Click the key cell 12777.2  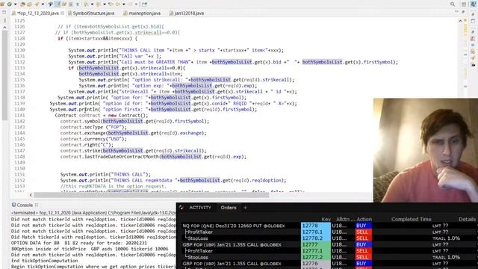[315, 257]
